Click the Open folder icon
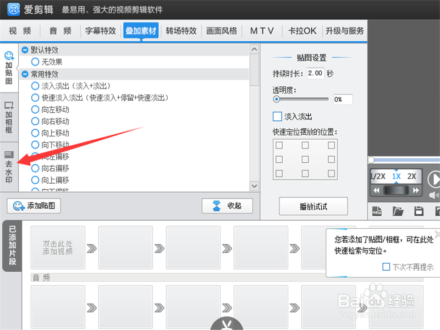The height and width of the screenshot is (330, 440). click(398, 211)
